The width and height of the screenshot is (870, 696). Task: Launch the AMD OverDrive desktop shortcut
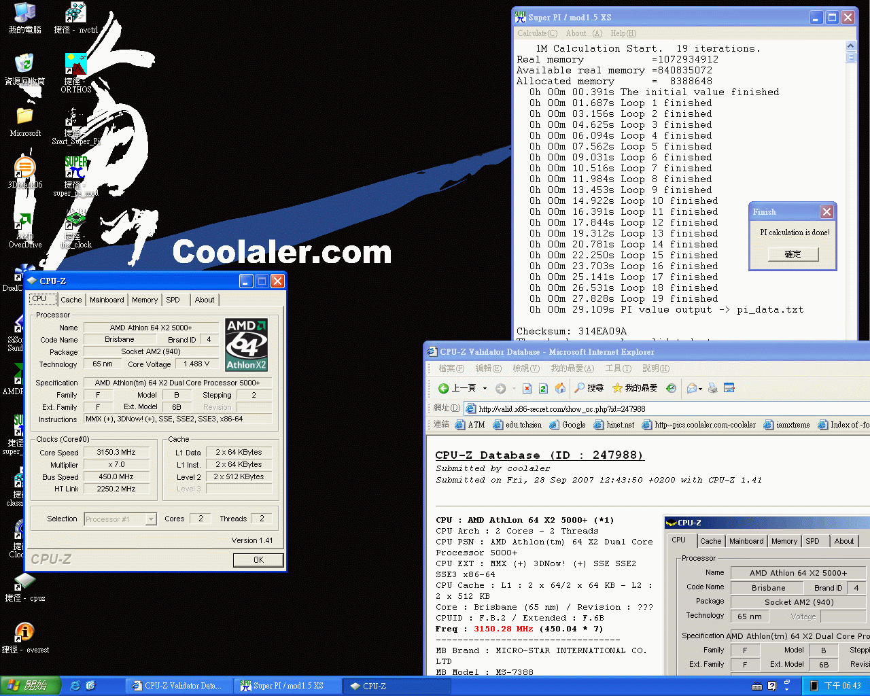point(24,230)
